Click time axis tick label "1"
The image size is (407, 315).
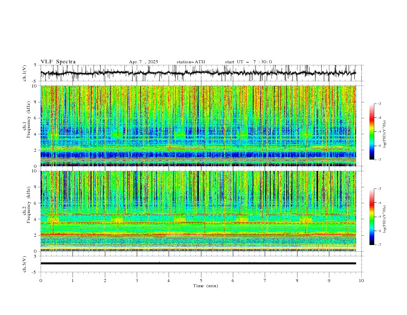(73, 281)
